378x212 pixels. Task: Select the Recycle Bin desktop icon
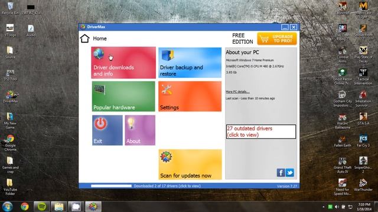[10, 8]
